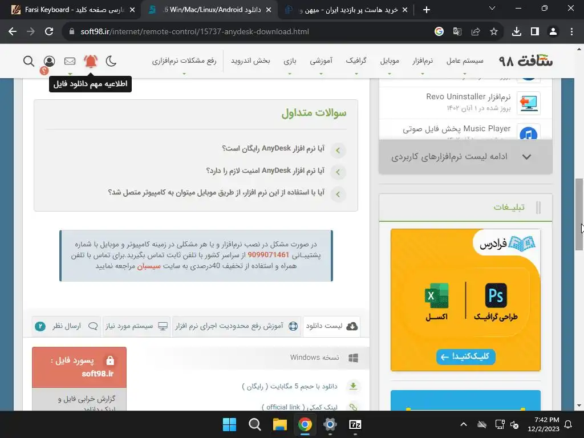The width and height of the screenshot is (584, 438).
Task: Open the user account profile icon
Action: point(49,61)
